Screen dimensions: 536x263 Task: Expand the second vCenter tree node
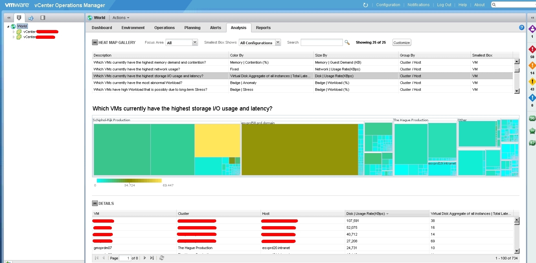click(14, 37)
